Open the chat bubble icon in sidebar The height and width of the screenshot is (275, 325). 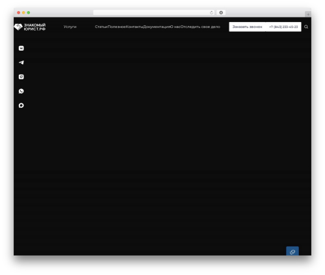point(21,105)
